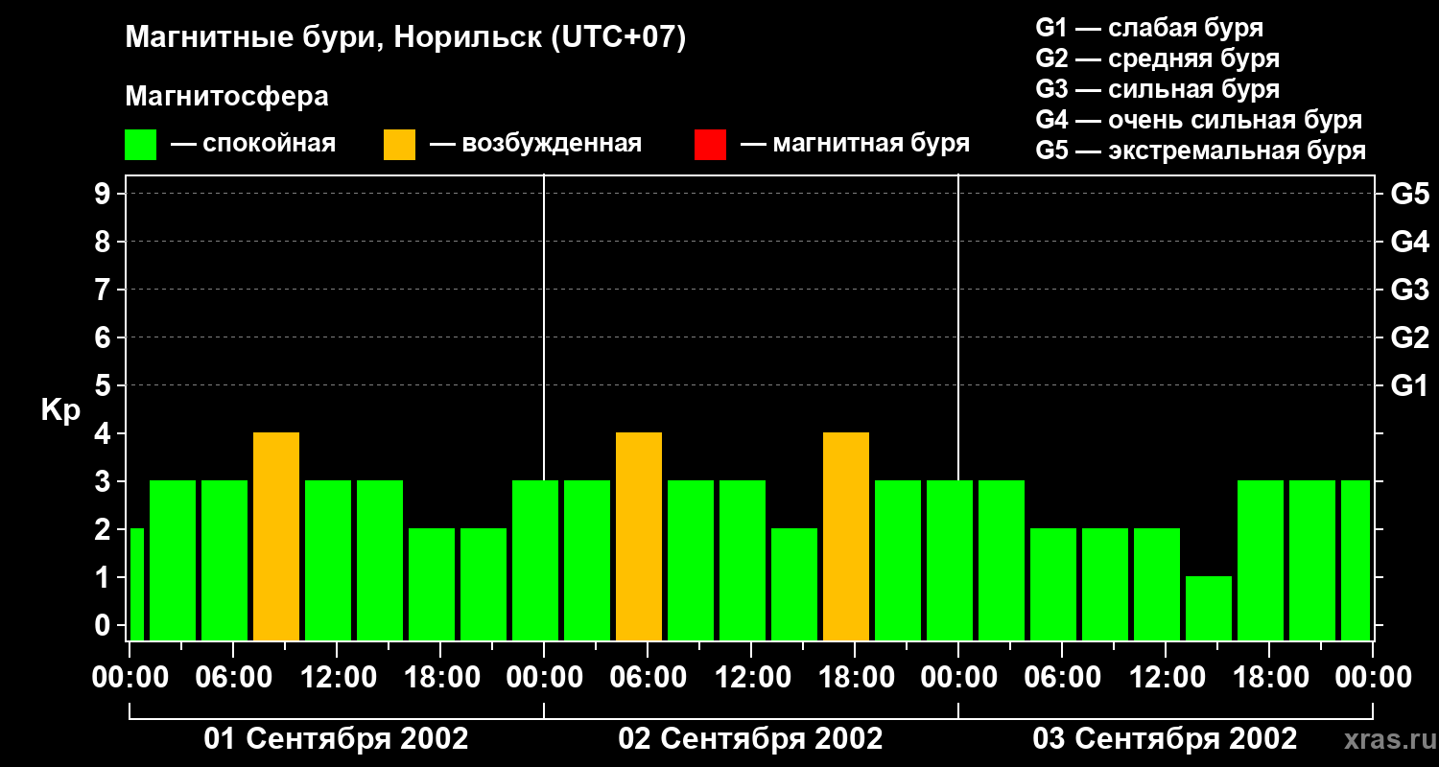The height and width of the screenshot is (767, 1439).
Task: Click the '— возбужденная' legend label
Action: [535, 144]
